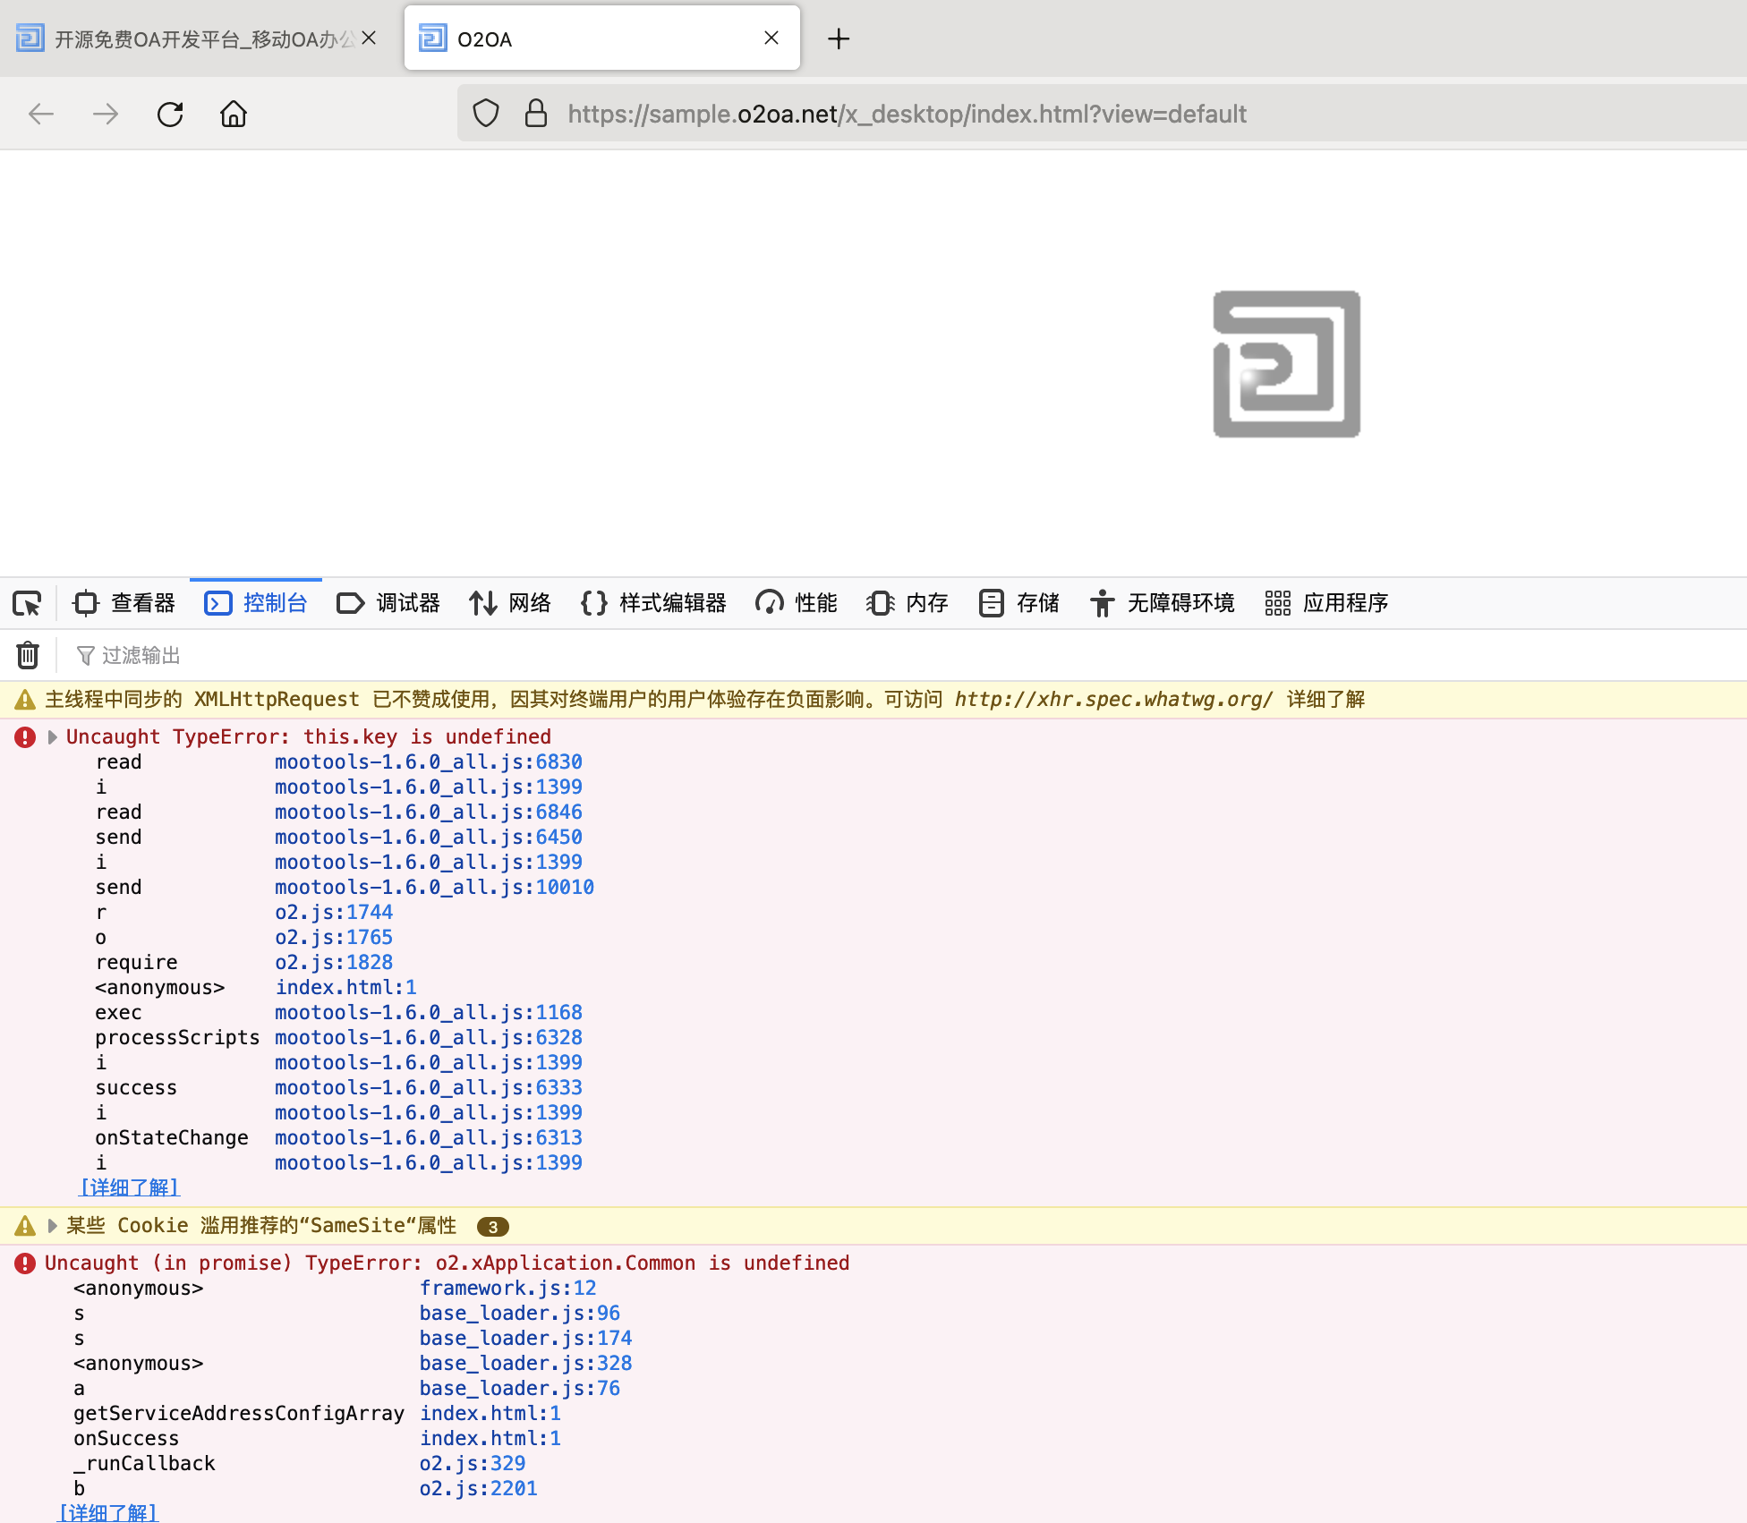Open the 调试器 debugger panel
This screenshot has height=1523, width=1747.
click(x=388, y=603)
